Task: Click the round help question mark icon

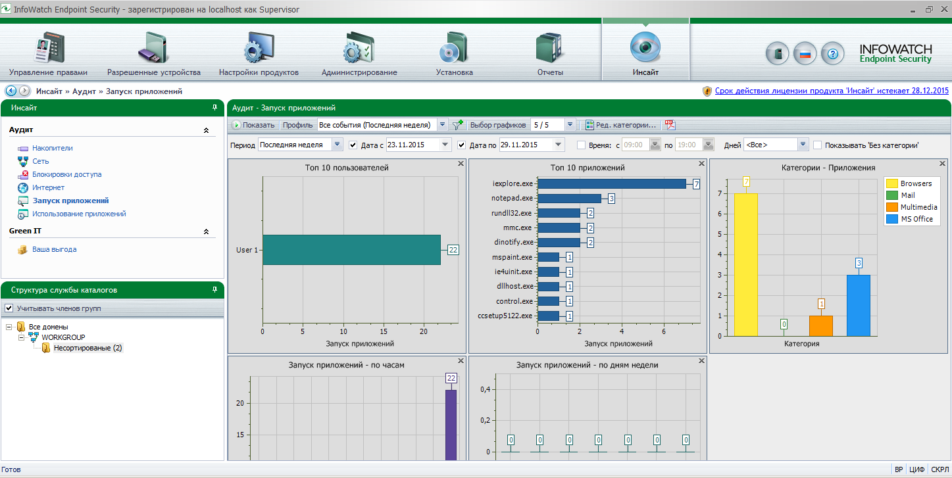Action: click(832, 54)
